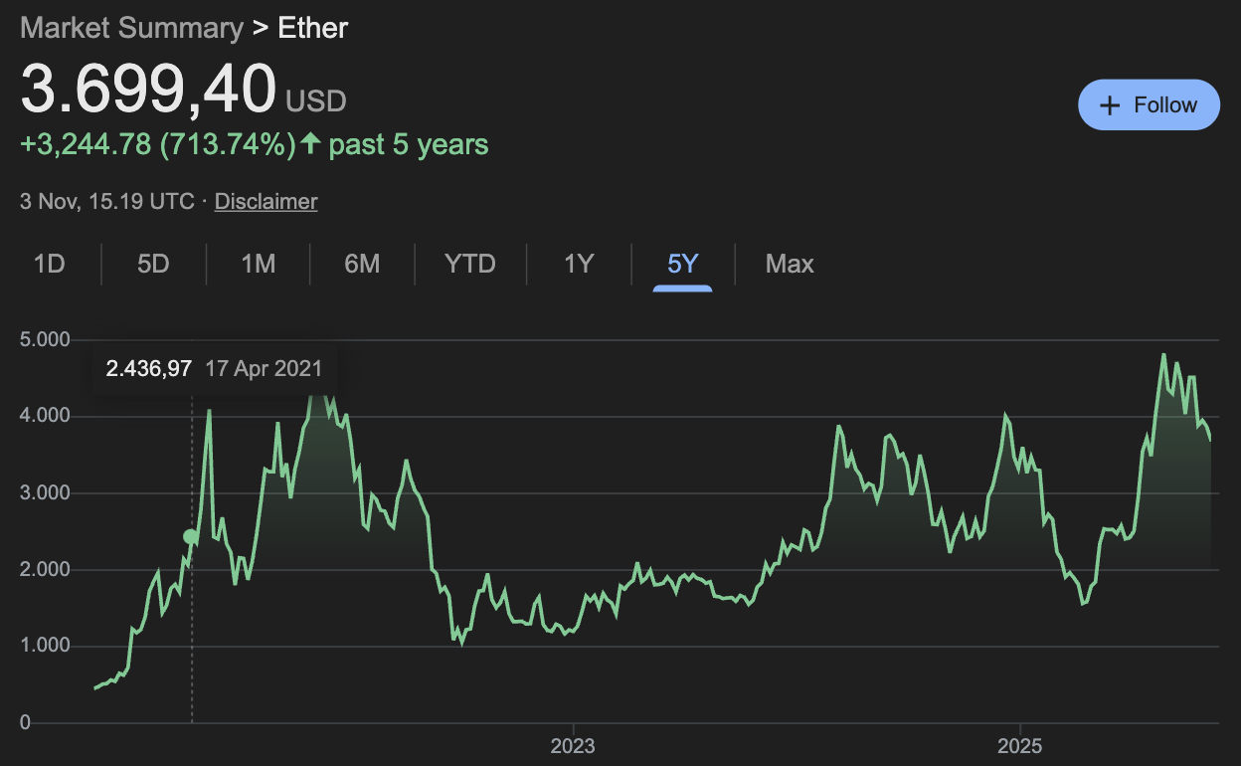Screen dimensions: 1241x766
Task: Click the 17 Apr 2021 price tooltip
Action: coord(214,369)
